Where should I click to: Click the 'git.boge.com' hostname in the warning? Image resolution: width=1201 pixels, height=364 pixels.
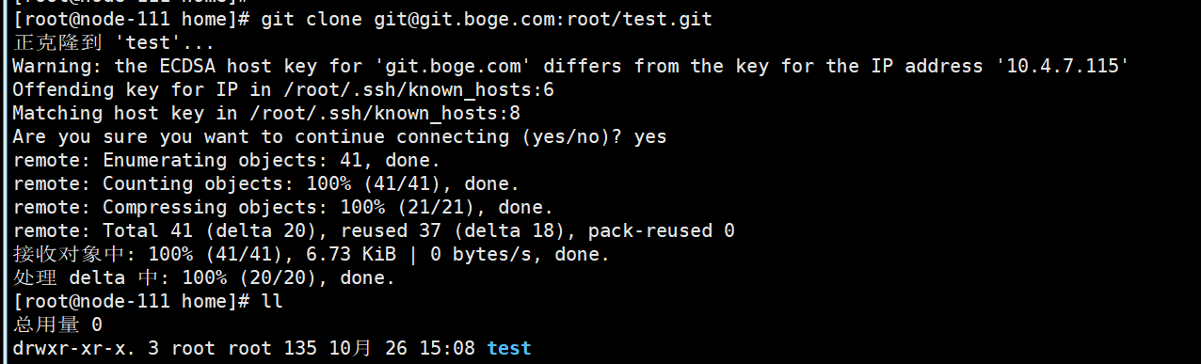[457, 66]
